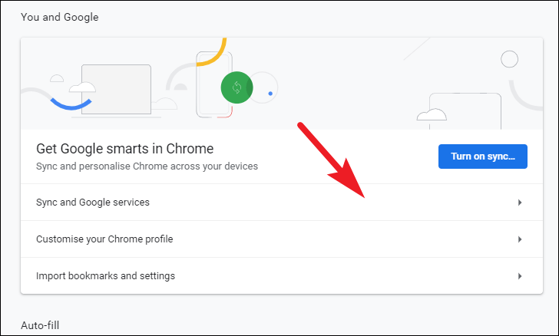Click the Sync and personalise Chrome subtitle text
This screenshot has height=336, width=559.
tap(147, 166)
